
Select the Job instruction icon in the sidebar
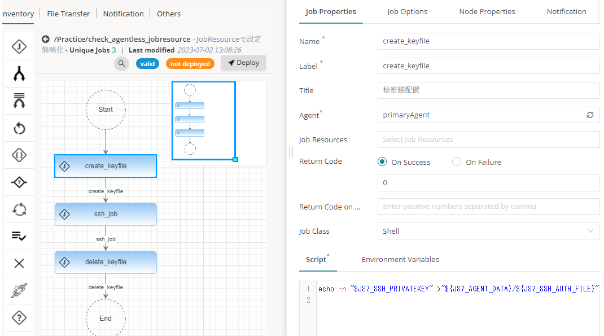pyautogui.click(x=19, y=46)
